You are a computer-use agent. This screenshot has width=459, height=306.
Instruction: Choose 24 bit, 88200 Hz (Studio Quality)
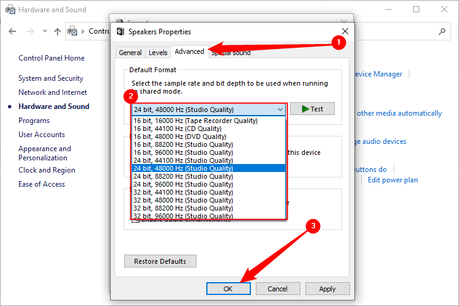point(209,176)
